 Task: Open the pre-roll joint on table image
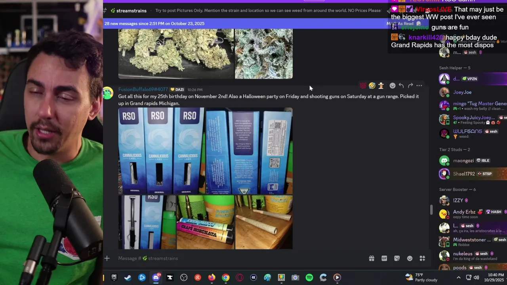(264, 222)
